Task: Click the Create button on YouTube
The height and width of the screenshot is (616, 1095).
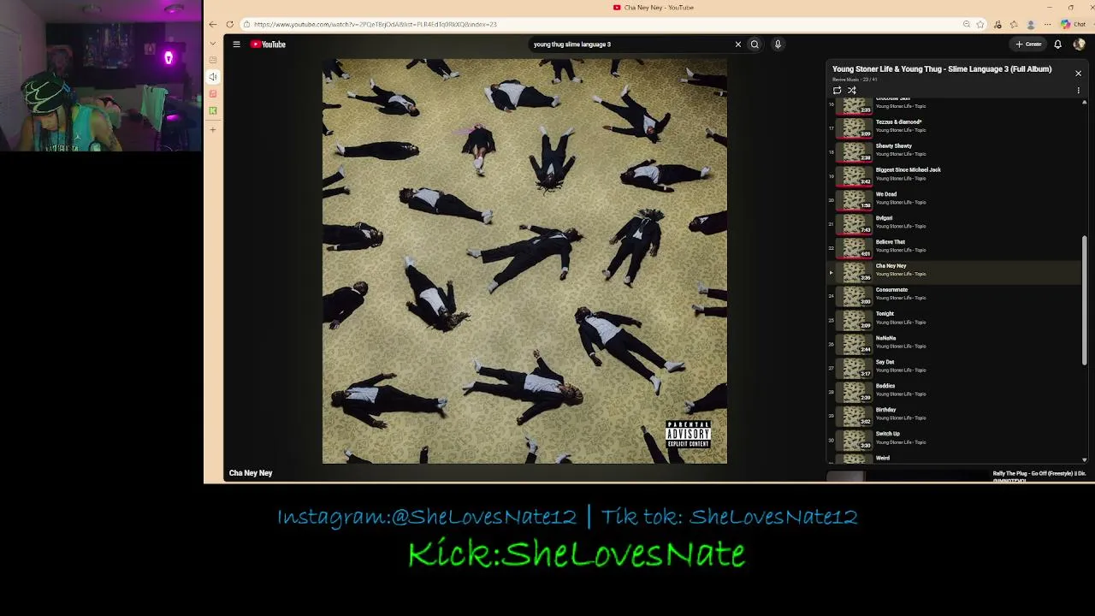Action: click(1028, 44)
